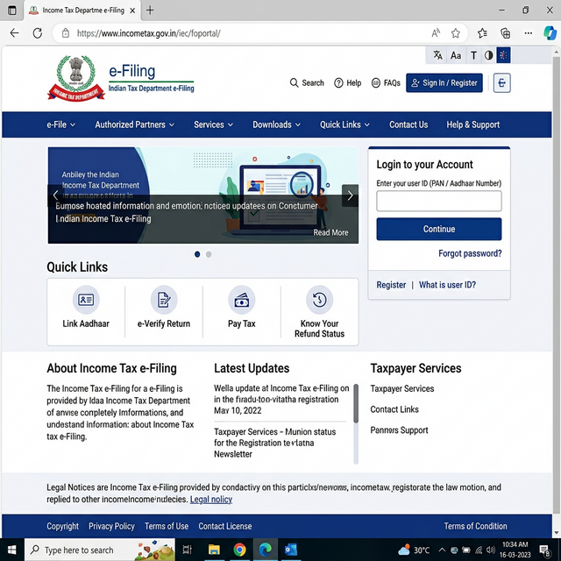Click the user ID input field

tap(438, 201)
